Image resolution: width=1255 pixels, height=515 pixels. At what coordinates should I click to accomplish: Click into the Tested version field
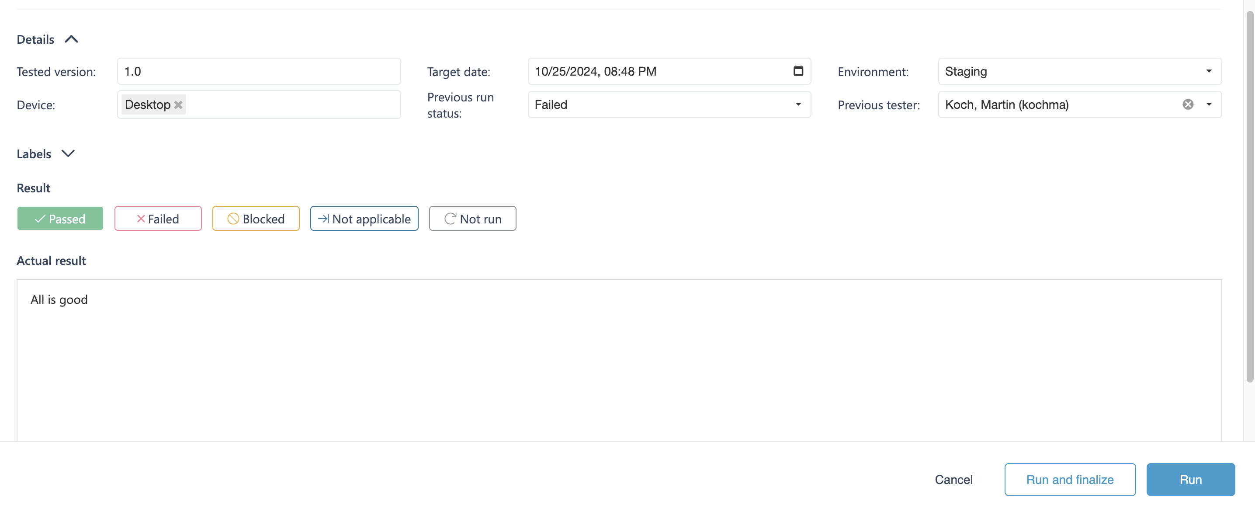[x=258, y=71]
